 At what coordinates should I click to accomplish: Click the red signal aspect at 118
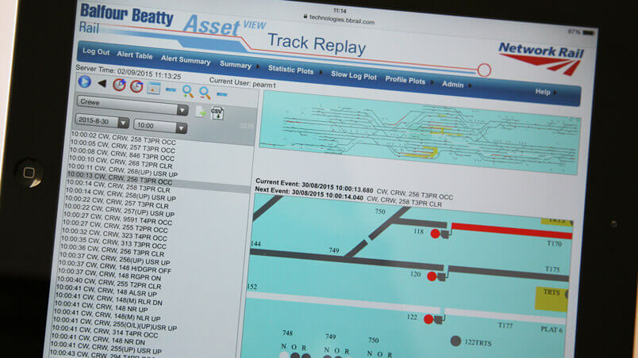[x=435, y=234]
